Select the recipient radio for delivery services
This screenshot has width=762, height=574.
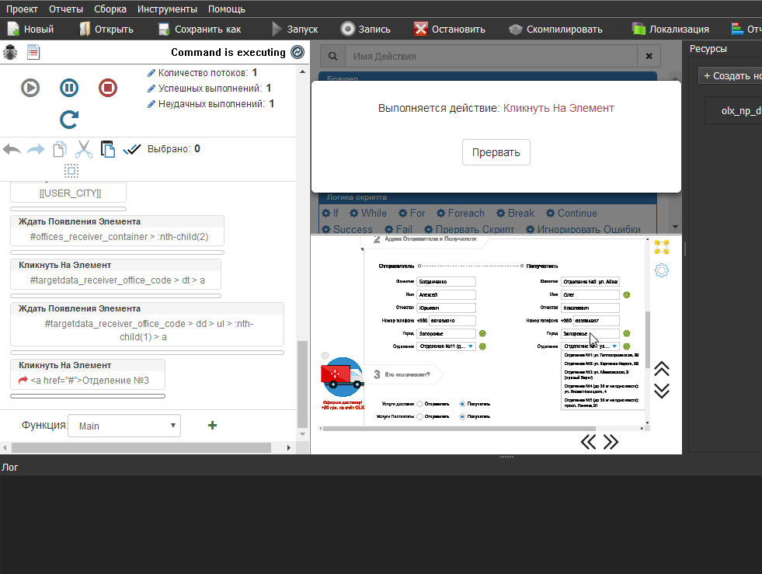463,404
